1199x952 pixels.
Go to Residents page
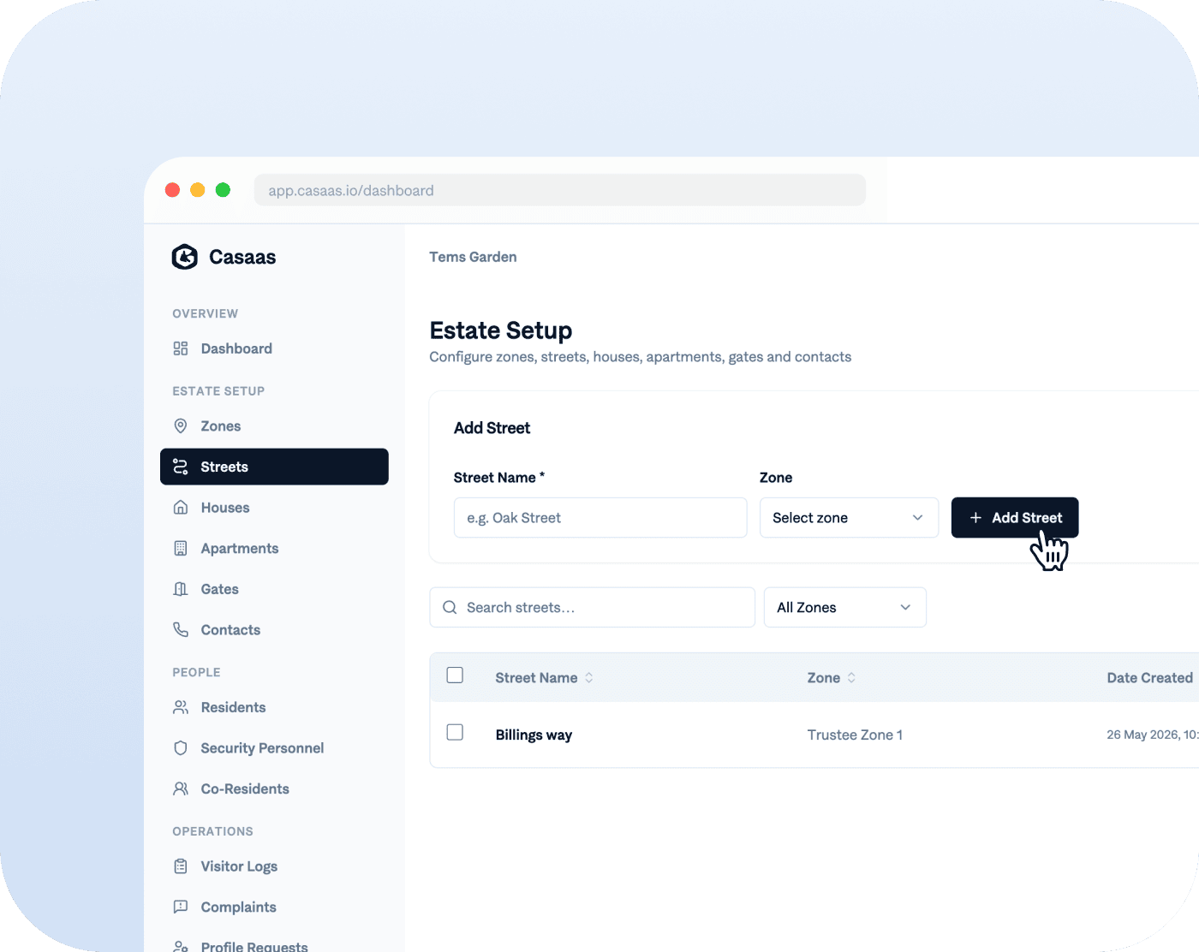pyautogui.click(x=274, y=707)
